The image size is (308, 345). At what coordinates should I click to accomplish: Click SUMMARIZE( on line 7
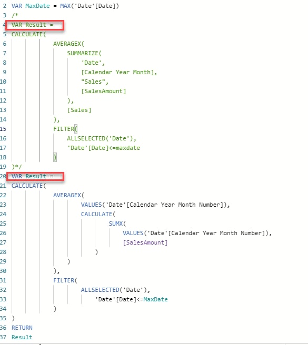(84, 53)
